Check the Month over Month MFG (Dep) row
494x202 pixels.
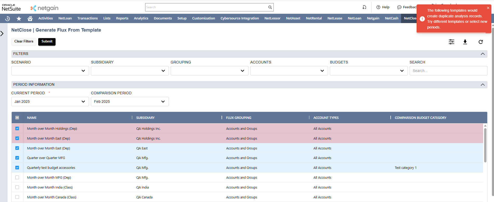tap(17, 177)
